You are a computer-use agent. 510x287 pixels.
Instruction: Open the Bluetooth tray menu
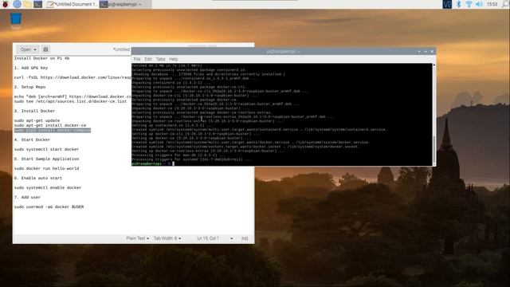click(x=459, y=4)
